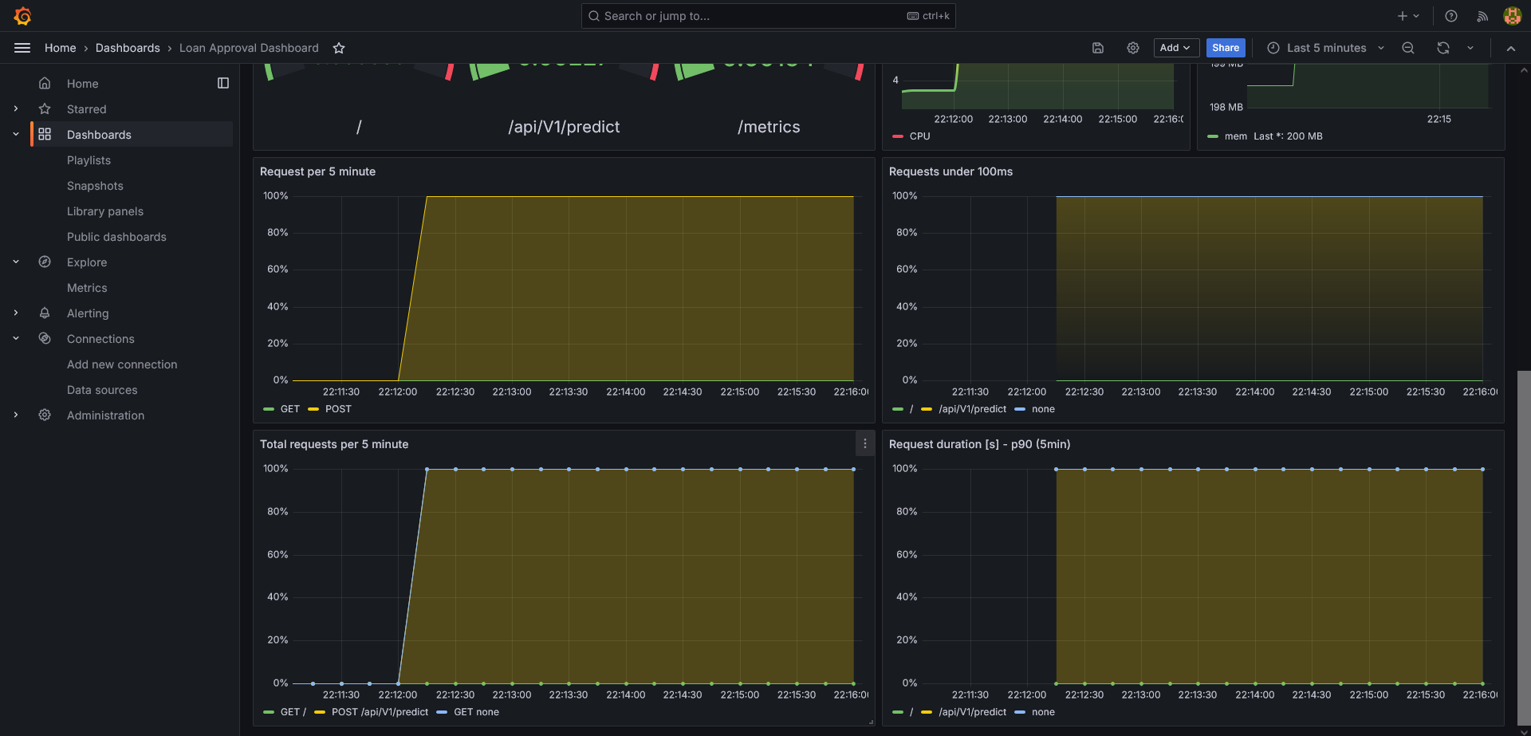Collapse the Dashboards section
The width and height of the screenshot is (1531, 736).
click(x=16, y=135)
